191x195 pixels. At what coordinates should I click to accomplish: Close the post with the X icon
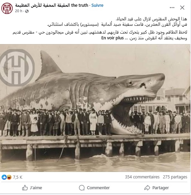(x=182, y=7)
